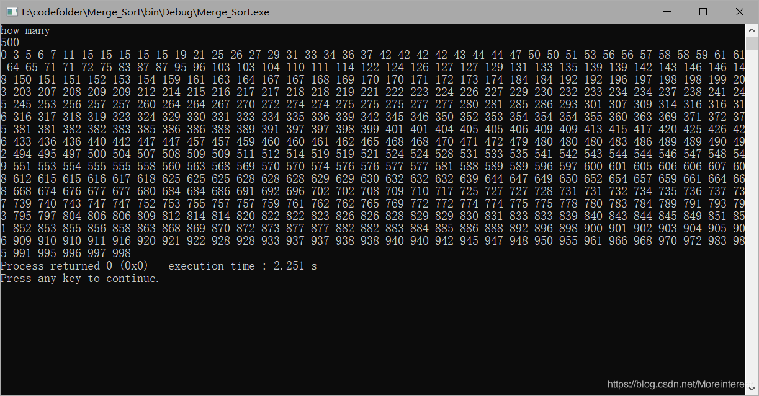Image resolution: width=759 pixels, height=396 pixels.
Task: Click the Merge_Sort.exe title bar path text
Action: coord(145,12)
